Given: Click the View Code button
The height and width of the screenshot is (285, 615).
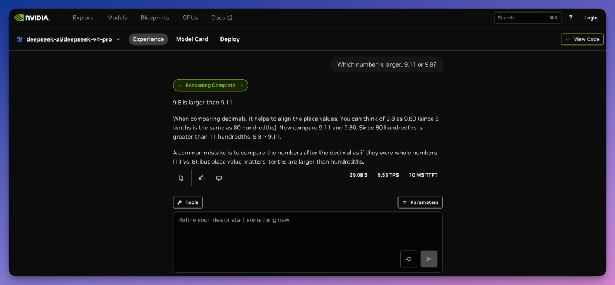Looking at the screenshot, I should pyautogui.click(x=582, y=39).
